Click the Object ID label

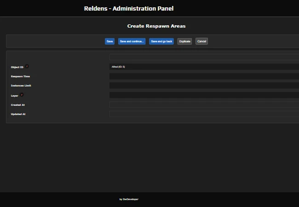coord(17,67)
